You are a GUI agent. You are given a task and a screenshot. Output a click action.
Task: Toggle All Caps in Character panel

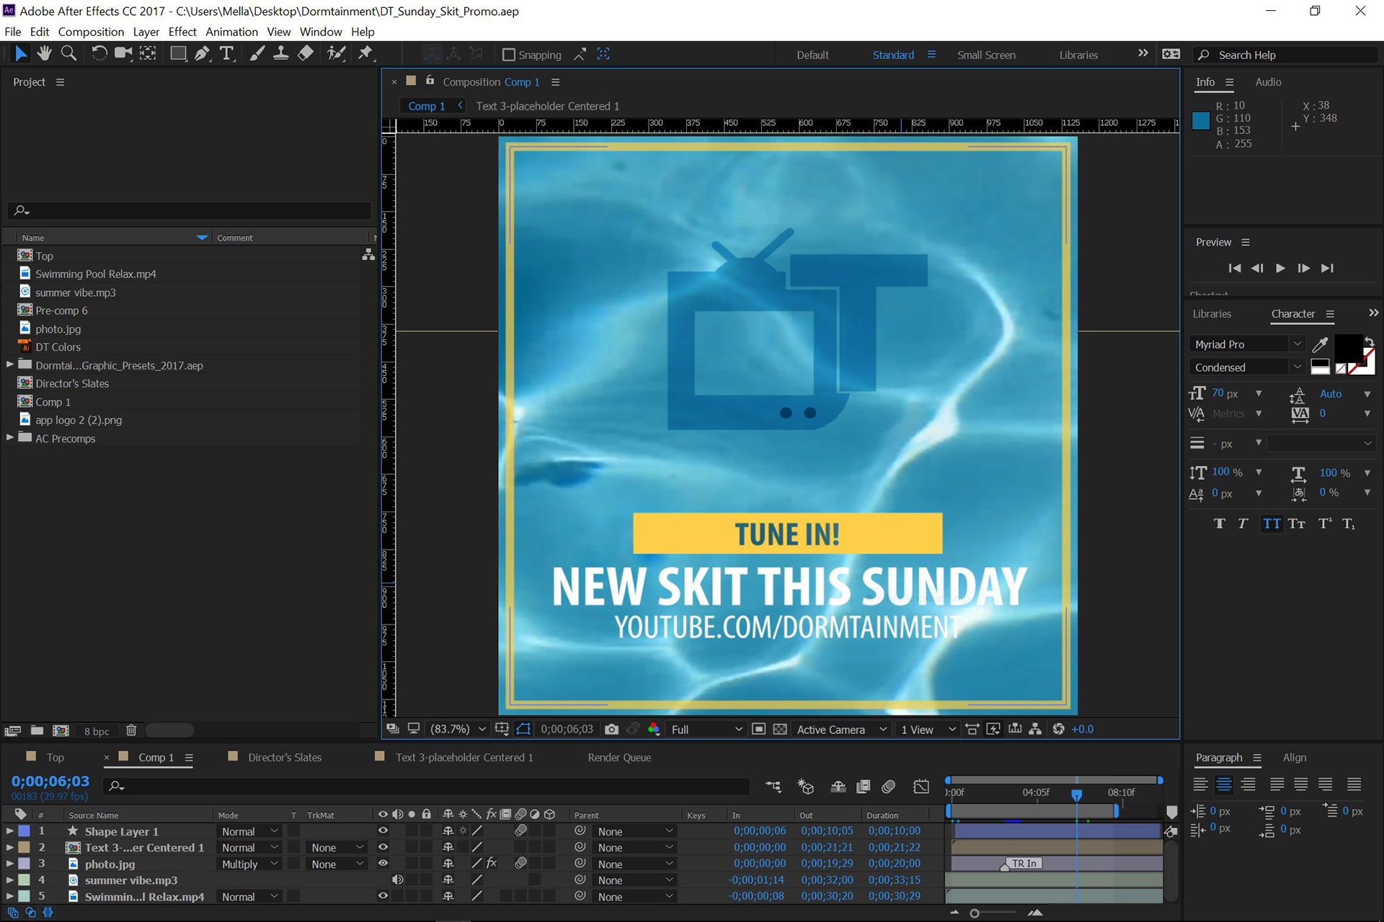[1272, 524]
